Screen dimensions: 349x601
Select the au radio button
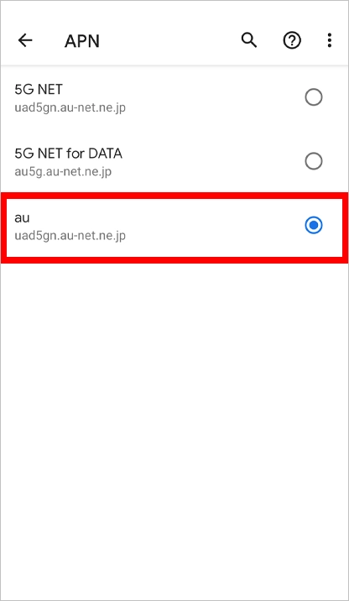(x=314, y=225)
